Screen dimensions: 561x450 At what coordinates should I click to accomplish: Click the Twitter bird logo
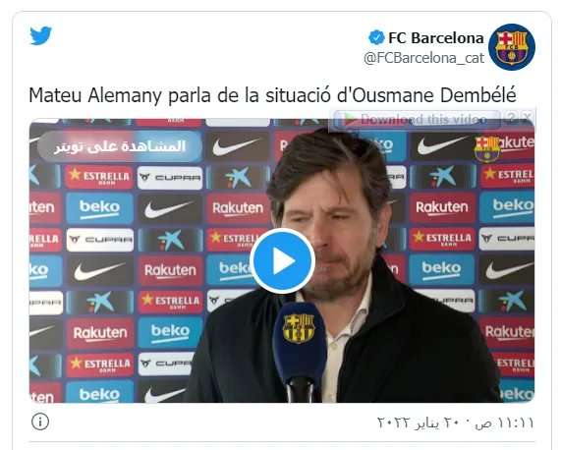[41, 35]
